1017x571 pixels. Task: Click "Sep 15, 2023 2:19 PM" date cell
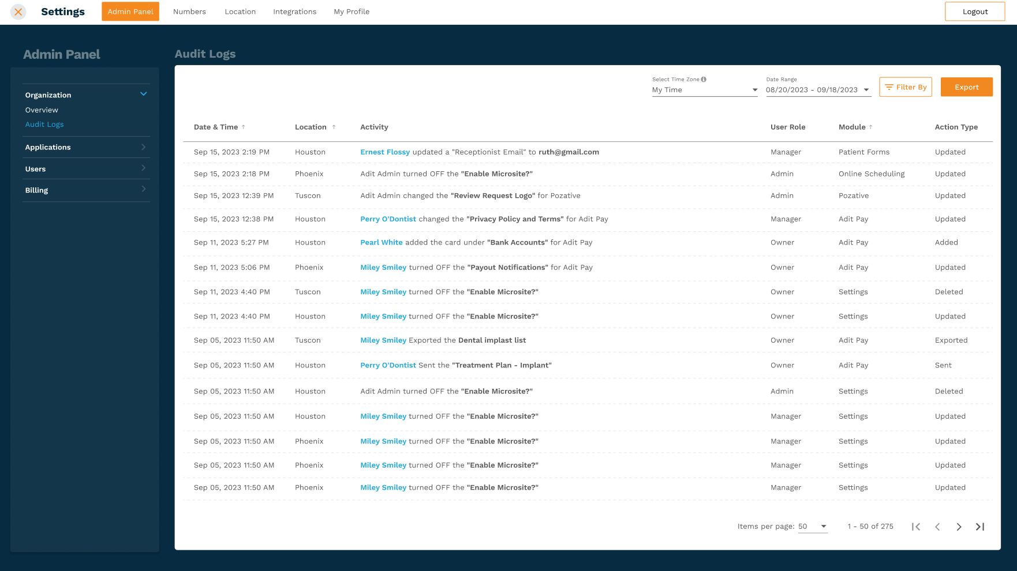click(x=231, y=152)
